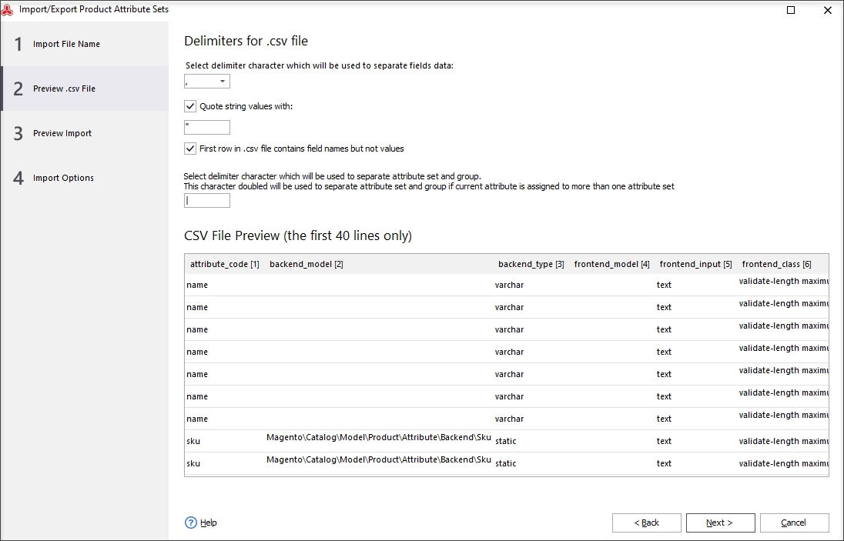Click the Back button

pyautogui.click(x=646, y=523)
